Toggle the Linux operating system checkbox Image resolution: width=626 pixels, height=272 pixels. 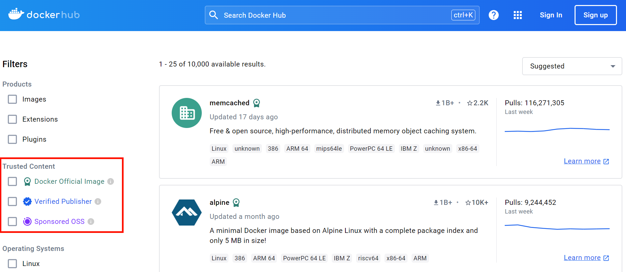[x=12, y=264]
